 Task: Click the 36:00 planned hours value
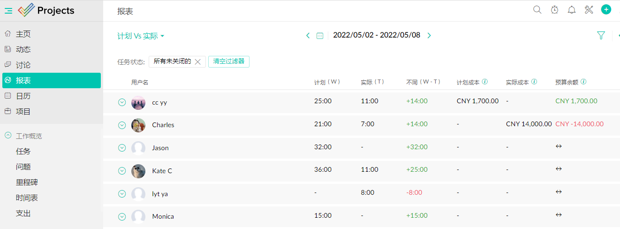(x=323, y=169)
